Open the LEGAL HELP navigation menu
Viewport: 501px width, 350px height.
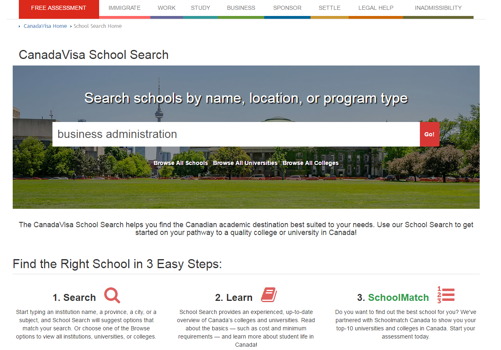tap(376, 7)
